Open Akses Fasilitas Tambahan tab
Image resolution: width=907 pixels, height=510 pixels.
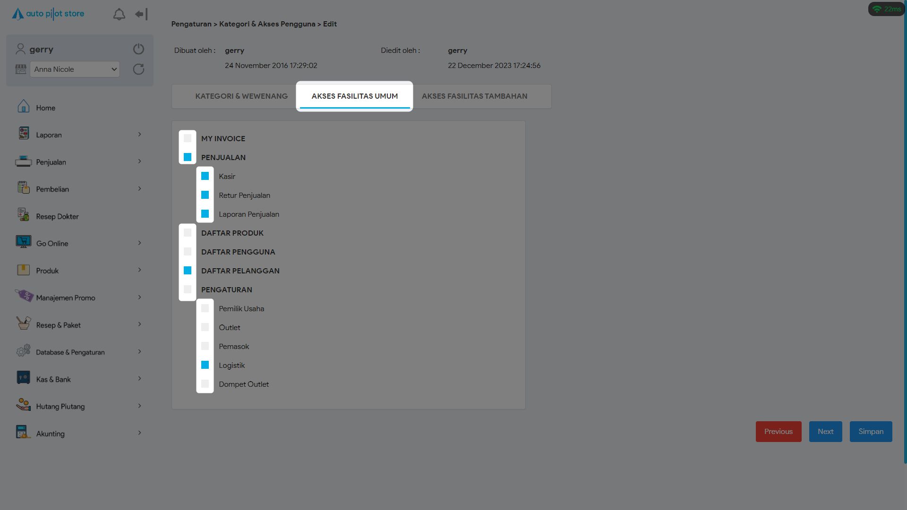point(474,96)
